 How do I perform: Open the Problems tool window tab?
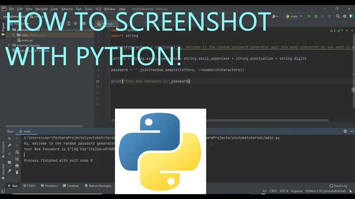[x=49, y=186]
